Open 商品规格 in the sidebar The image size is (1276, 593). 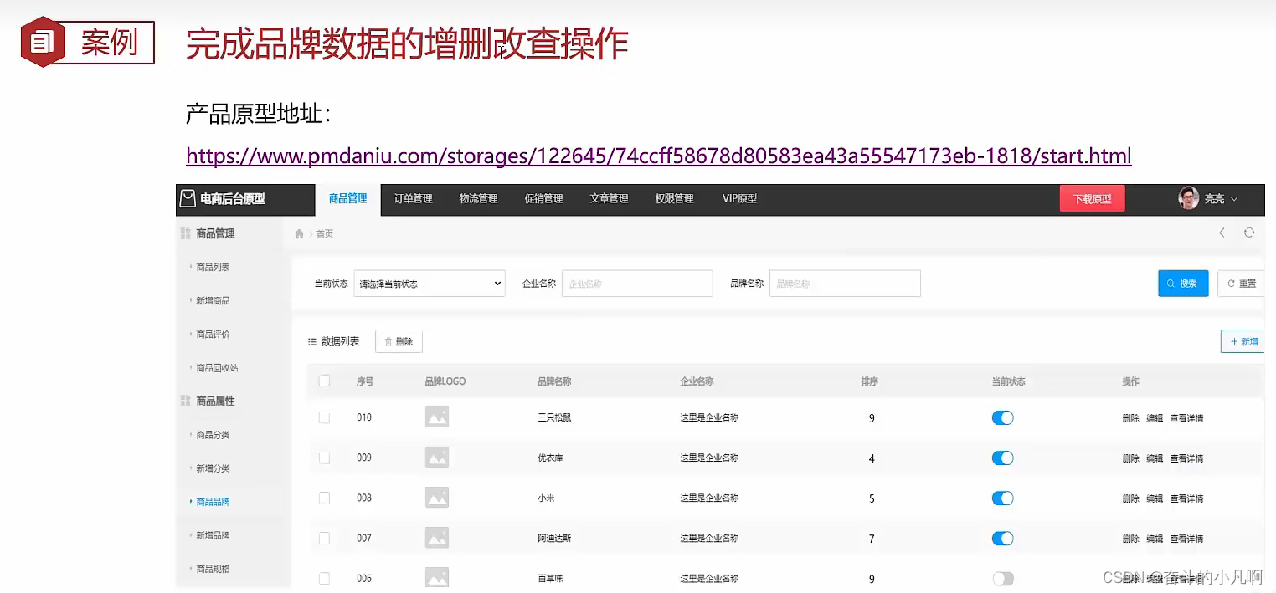213,569
